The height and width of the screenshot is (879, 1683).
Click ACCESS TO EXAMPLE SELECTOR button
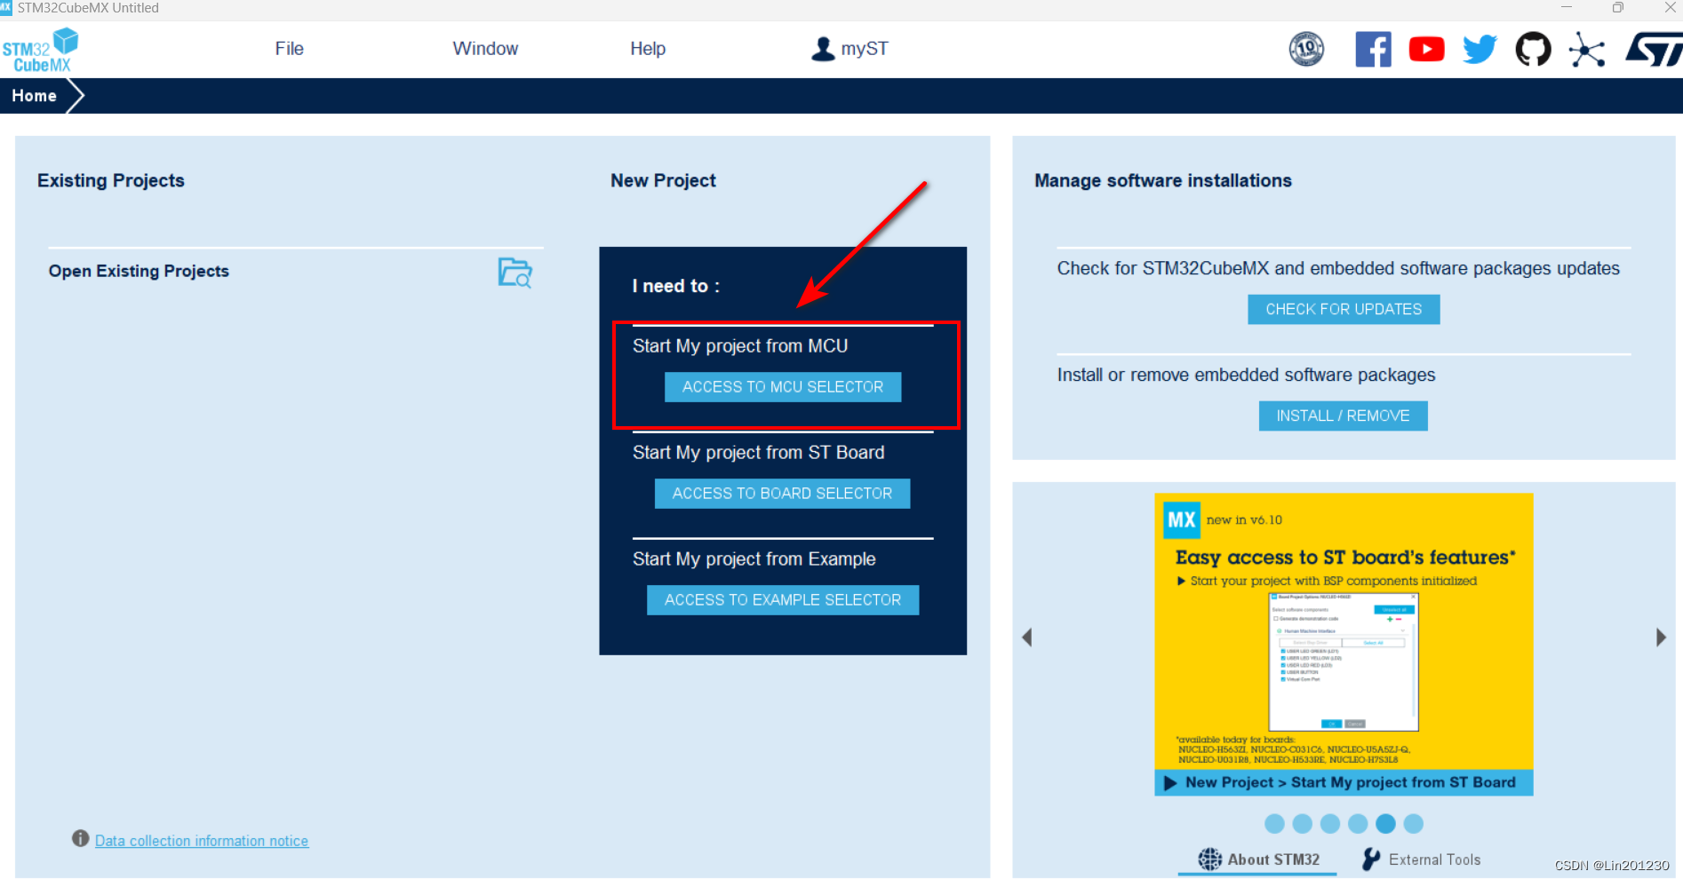[x=783, y=600]
